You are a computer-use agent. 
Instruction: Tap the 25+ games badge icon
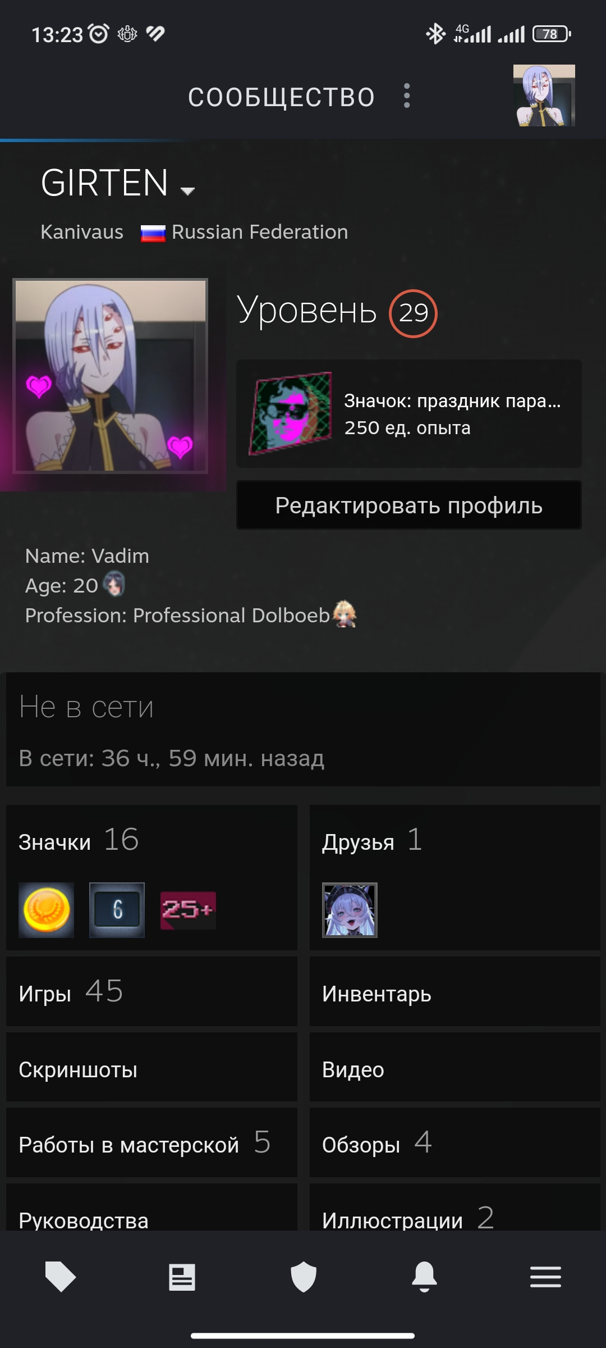coord(188,910)
